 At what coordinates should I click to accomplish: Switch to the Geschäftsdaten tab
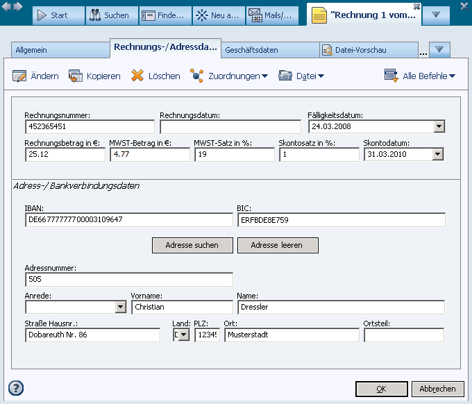[269, 50]
